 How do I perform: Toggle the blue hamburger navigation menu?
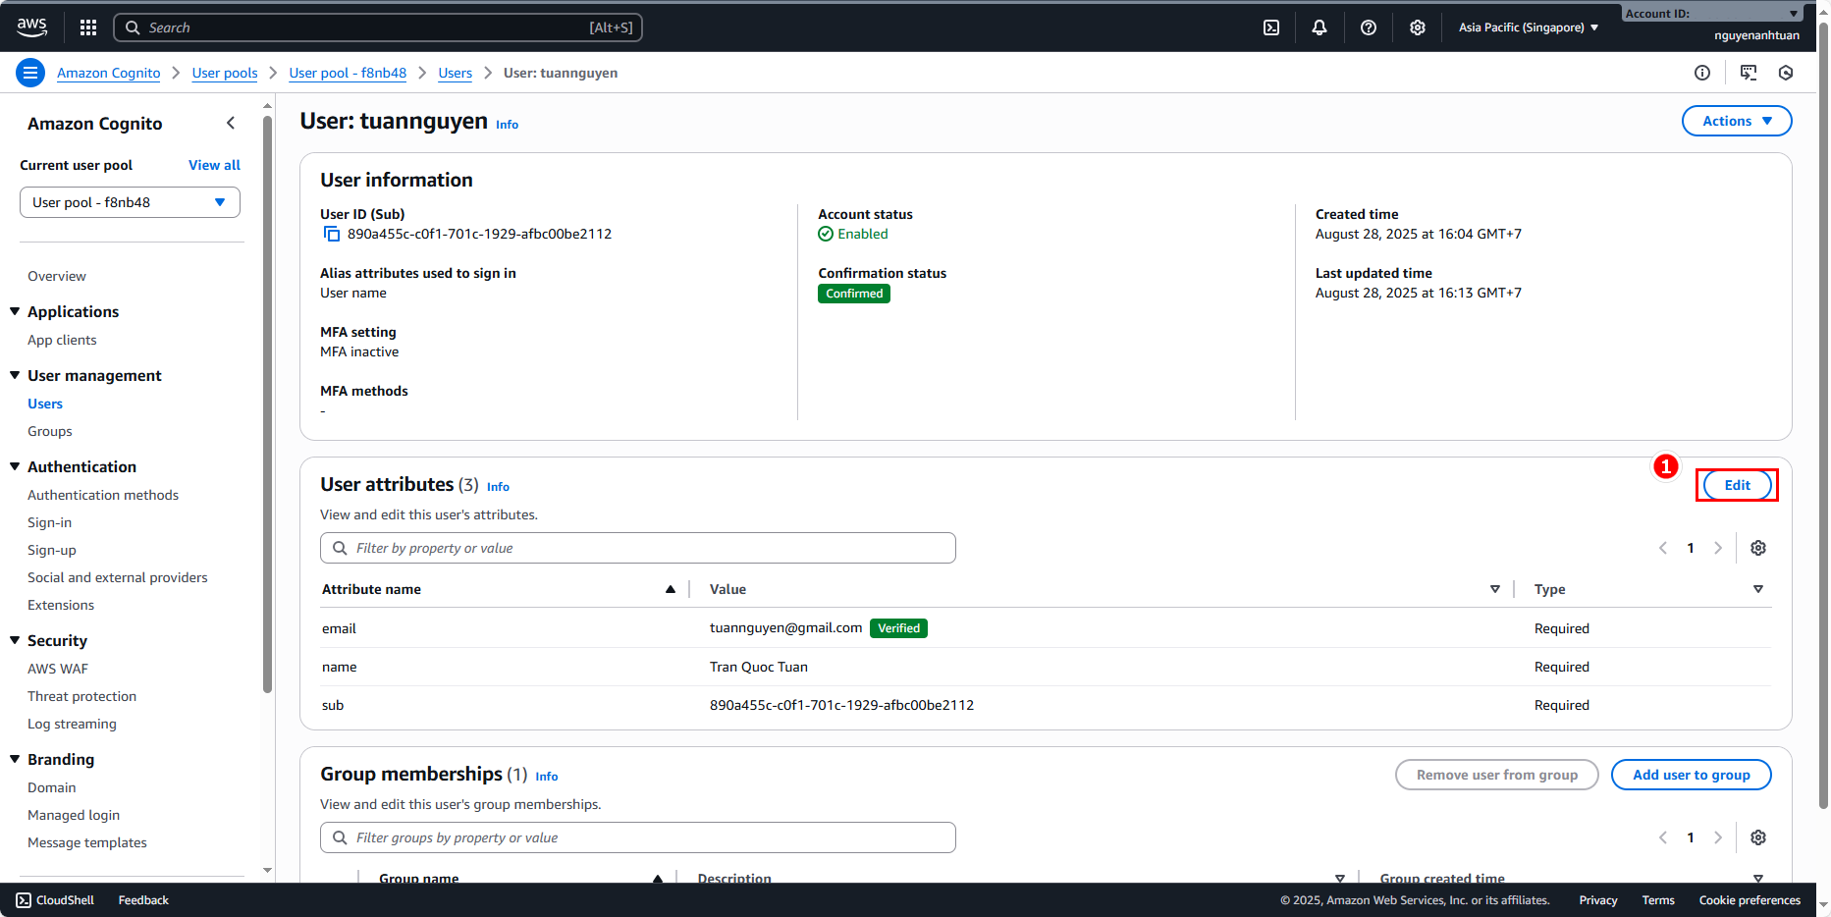[x=30, y=73]
